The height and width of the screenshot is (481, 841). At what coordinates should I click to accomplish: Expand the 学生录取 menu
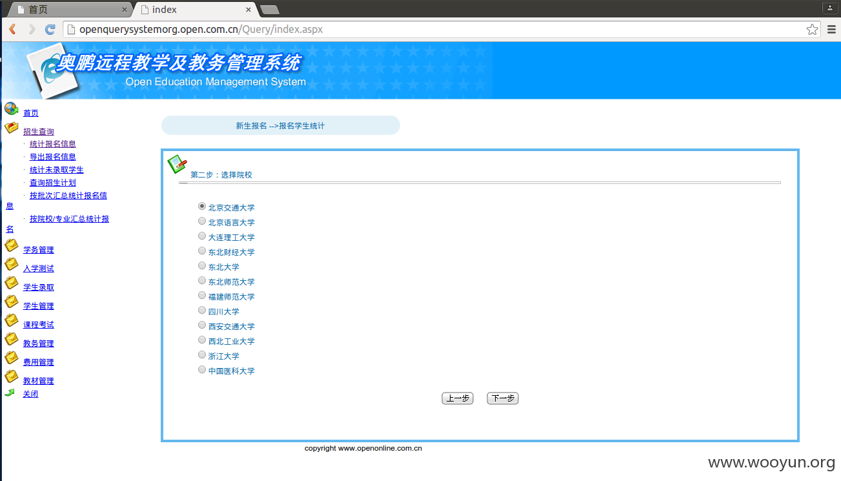(39, 287)
